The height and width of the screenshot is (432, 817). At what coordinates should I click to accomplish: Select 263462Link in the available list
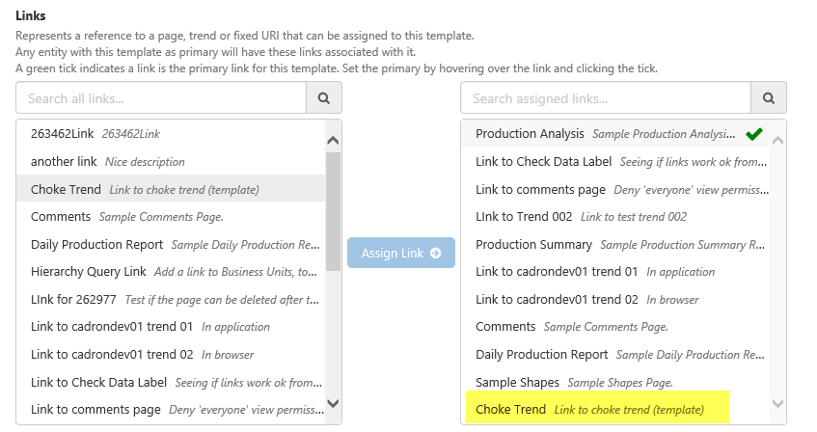62,133
